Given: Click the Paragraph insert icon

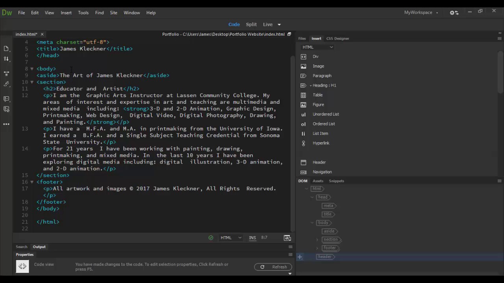Looking at the screenshot, I should tap(303, 76).
